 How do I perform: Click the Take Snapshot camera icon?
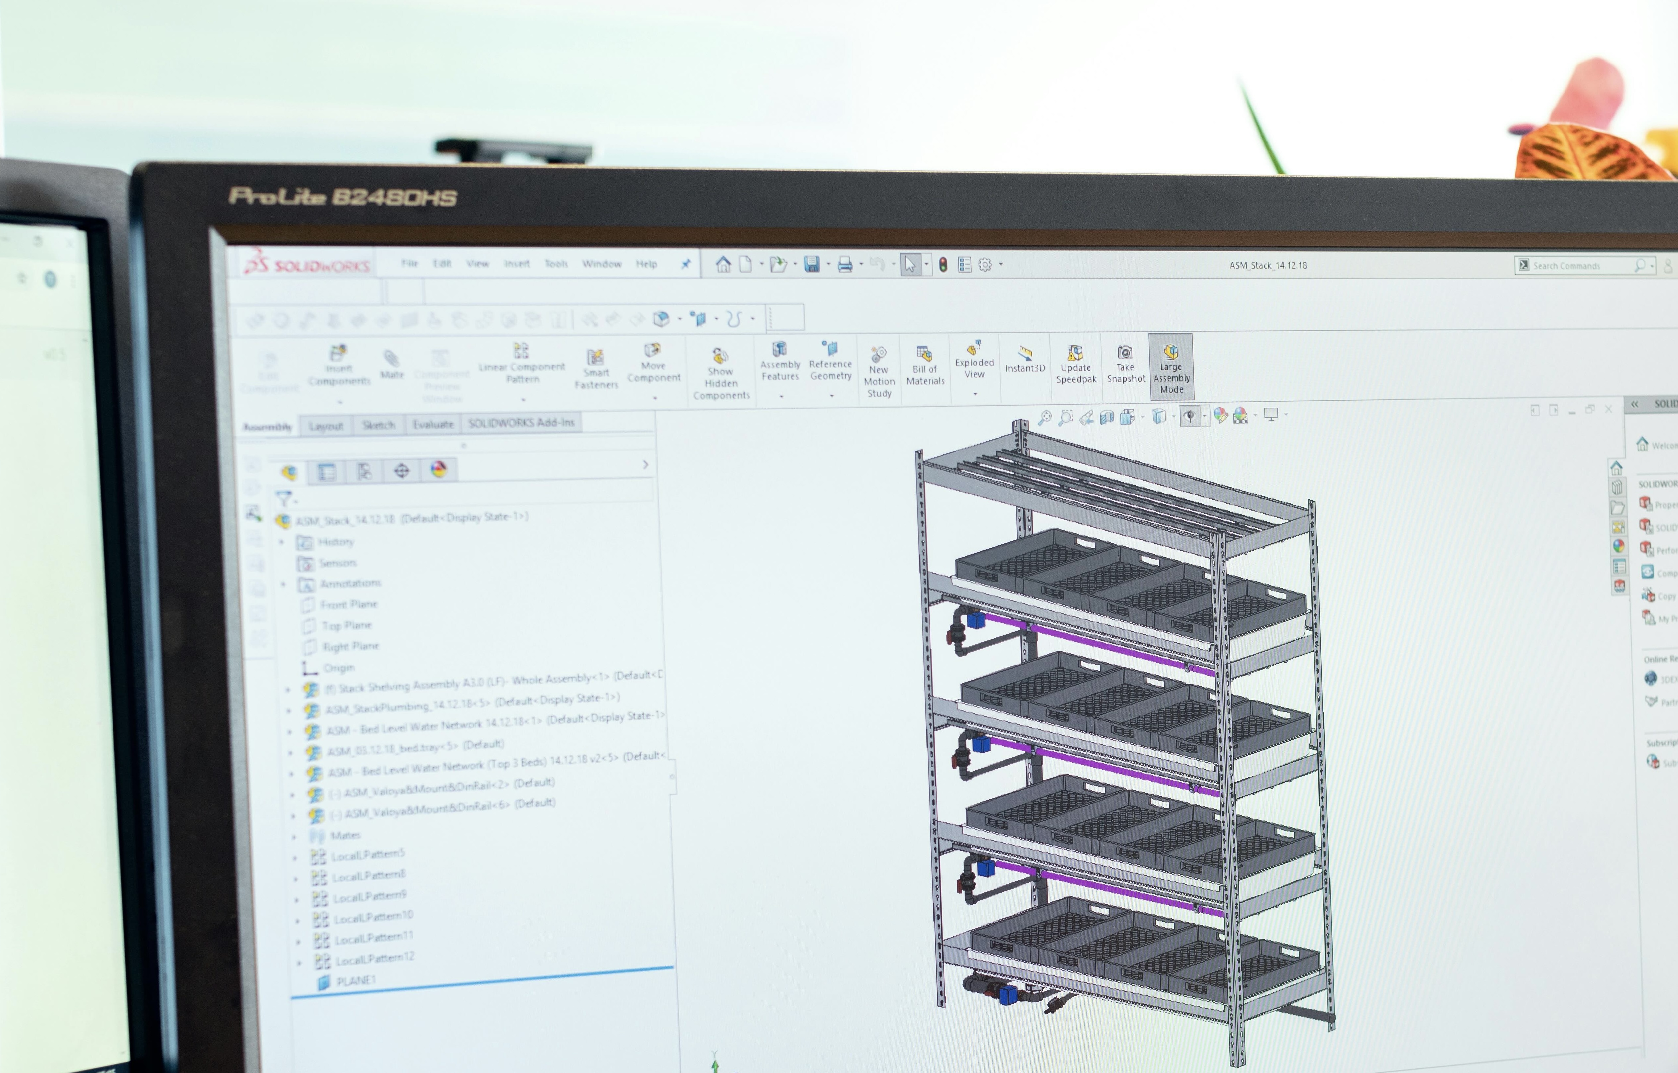[x=1125, y=353]
